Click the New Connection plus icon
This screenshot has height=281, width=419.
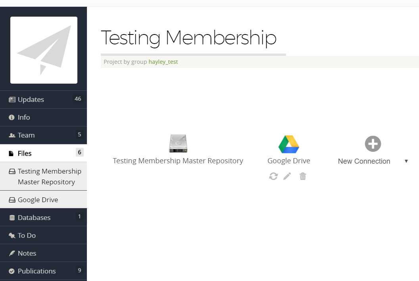pyautogui.click(x=373, y=143)
